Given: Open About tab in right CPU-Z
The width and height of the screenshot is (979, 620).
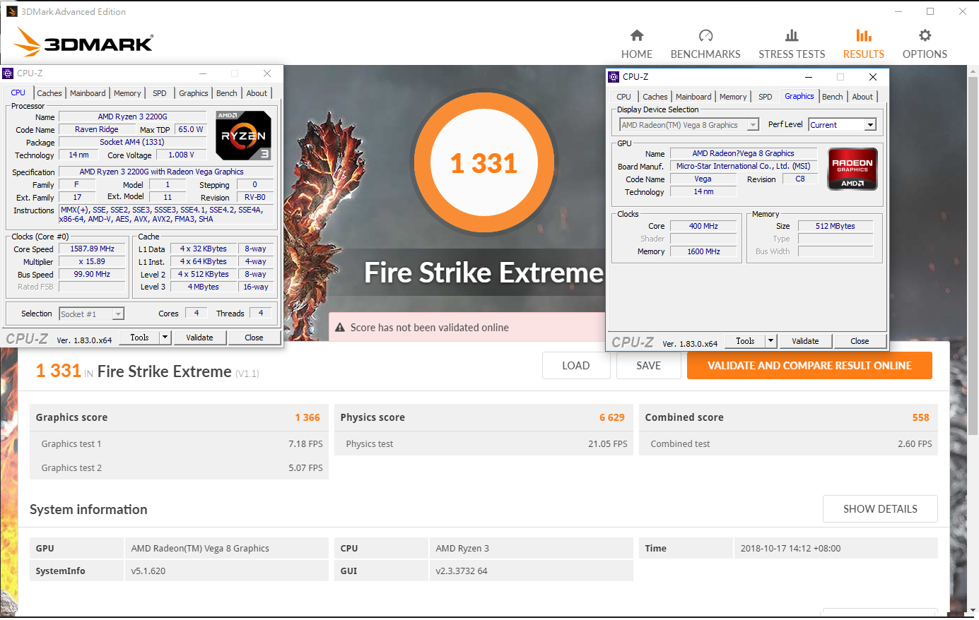Looking at the screenshot, I should (862, 97).
